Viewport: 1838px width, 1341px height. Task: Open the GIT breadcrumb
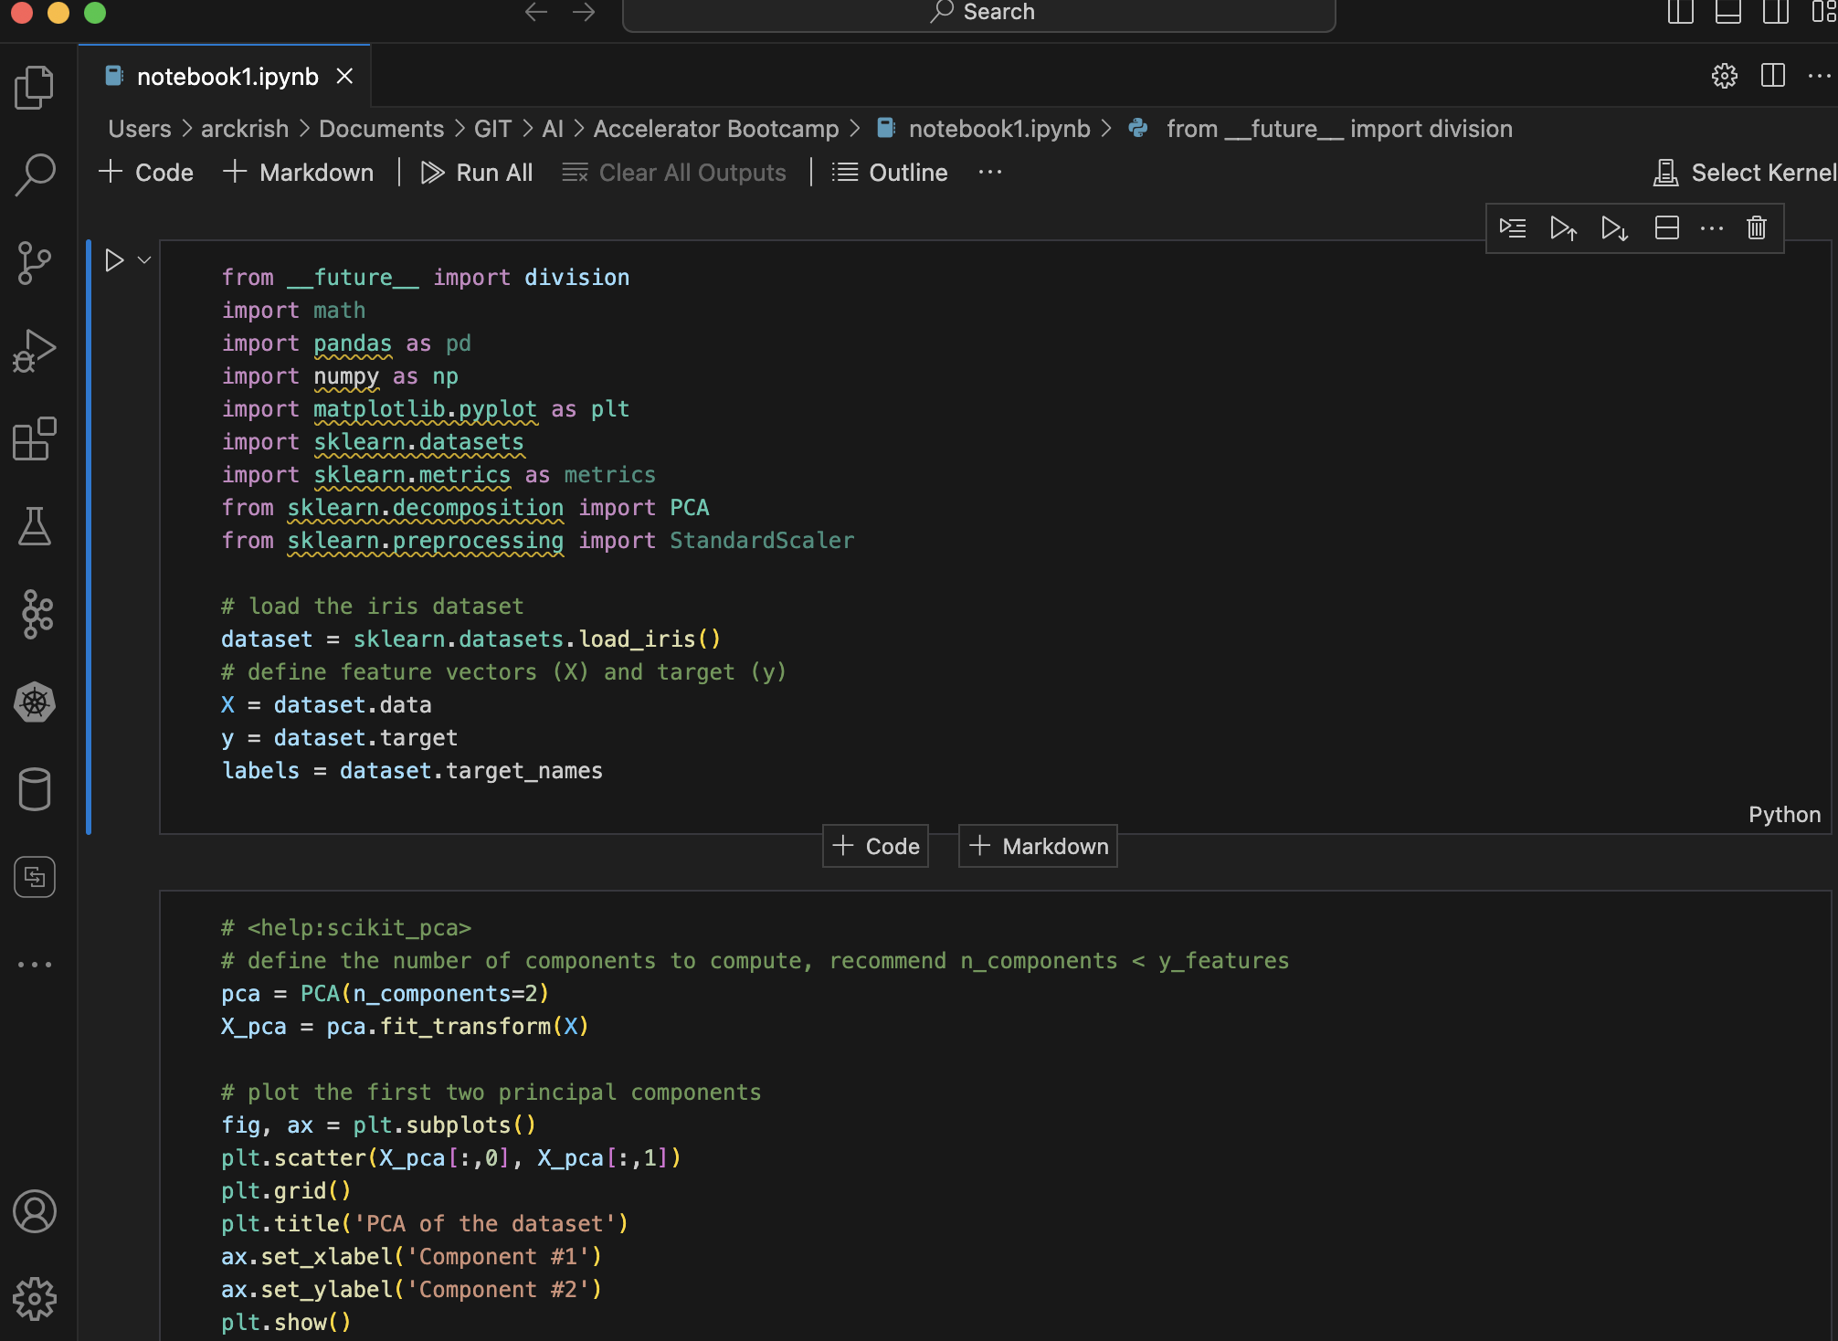(x=492, y=129)
